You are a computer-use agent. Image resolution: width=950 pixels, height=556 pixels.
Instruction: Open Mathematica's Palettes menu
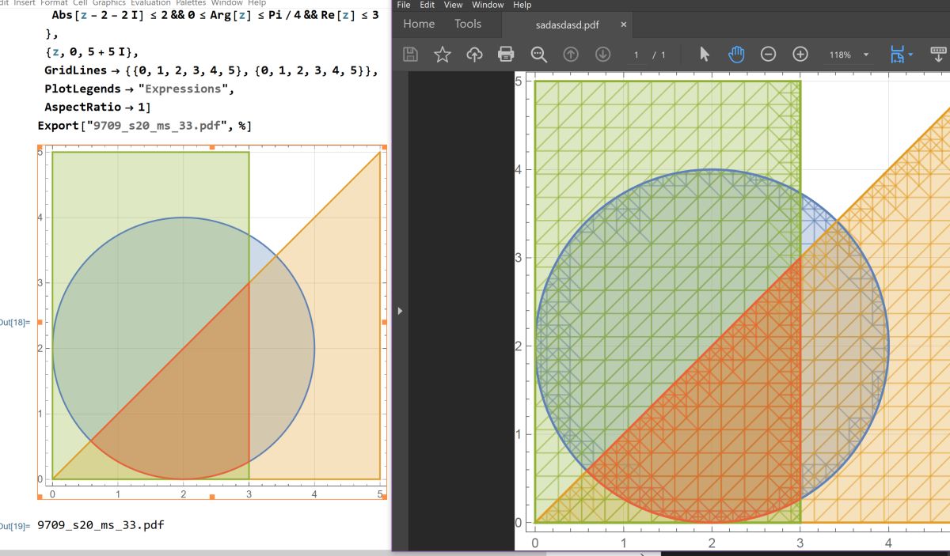(x=191, y=3)
